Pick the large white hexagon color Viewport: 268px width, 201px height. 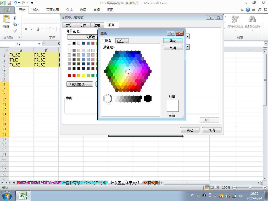[x=108, y=98]
